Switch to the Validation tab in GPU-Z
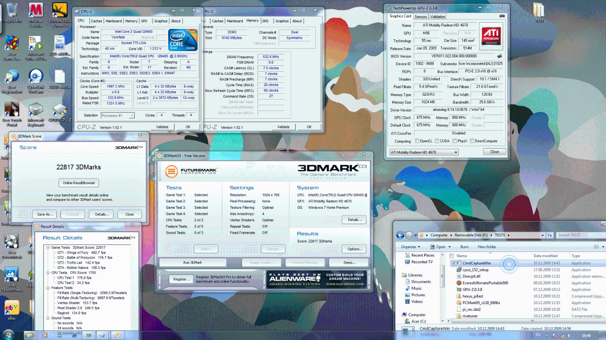The image size is (606, 340). pos(437,17)
